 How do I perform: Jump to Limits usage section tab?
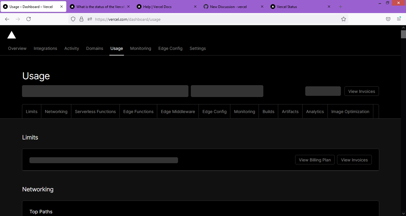(x=32, y=112)
